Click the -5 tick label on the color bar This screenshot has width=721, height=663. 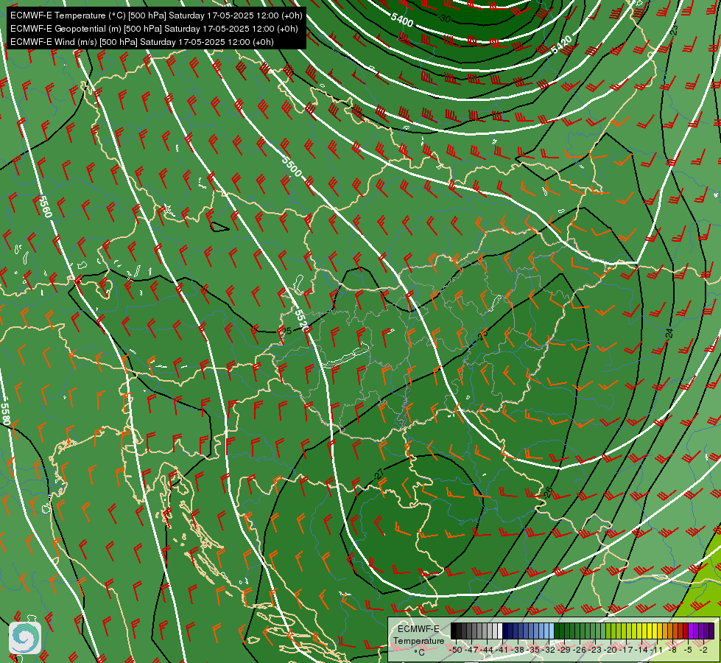(689, 650)
